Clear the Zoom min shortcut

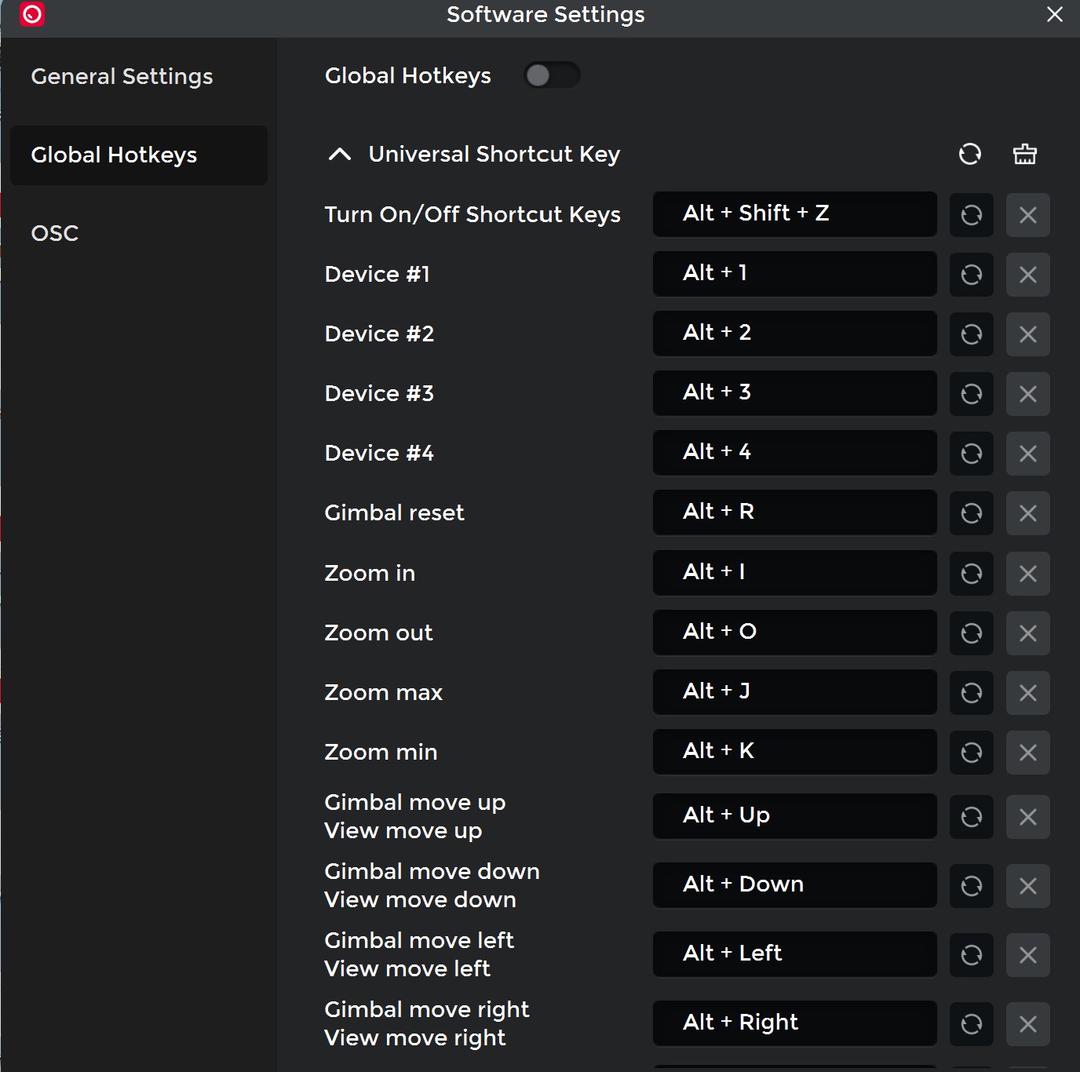point(1027,753)
